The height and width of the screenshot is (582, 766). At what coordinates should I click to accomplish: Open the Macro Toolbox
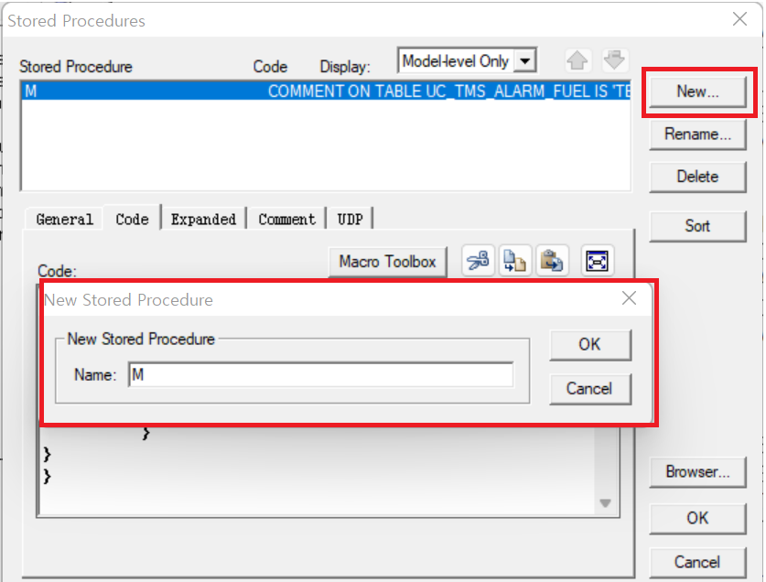point(387,262)
